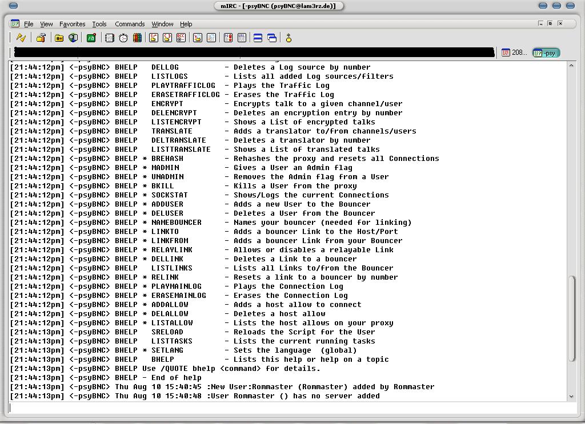Screen dimensions: 585x424
Task: Open the Channels folder toolbar icon
Action: pyautogui.click(x=59, y=38)
